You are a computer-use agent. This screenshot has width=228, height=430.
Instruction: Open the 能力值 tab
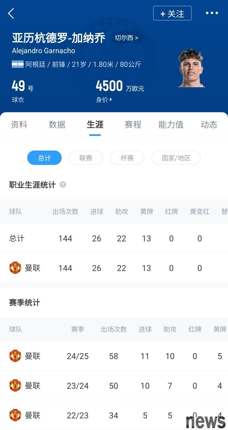click(171, 124)
